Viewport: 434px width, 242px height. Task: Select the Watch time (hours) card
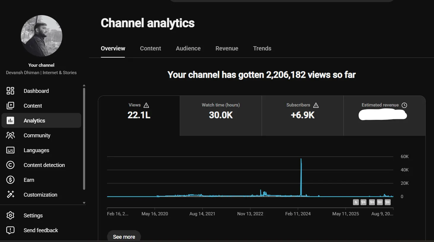click(x=221, y=116)
